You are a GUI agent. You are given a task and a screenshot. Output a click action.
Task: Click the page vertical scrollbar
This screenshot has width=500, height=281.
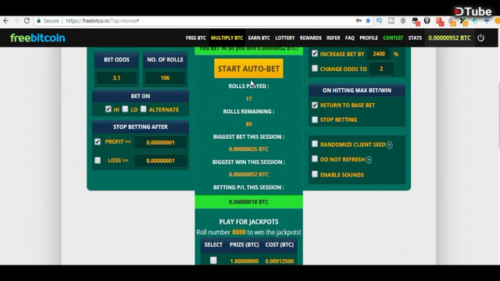pos(498,116)
